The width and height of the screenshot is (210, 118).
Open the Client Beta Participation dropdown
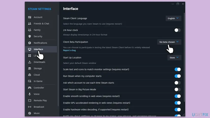click(x=169, y=42)
